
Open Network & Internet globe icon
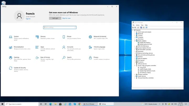pos(90,37)
